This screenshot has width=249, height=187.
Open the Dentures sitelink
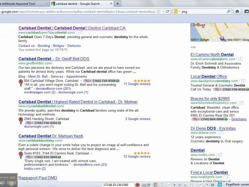(74, 46)
